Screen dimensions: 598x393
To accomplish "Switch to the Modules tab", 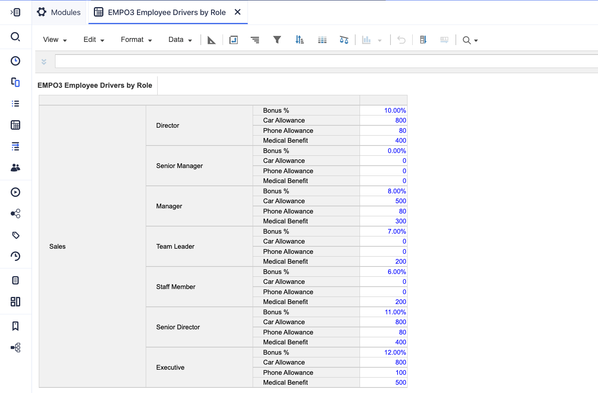I will 59,12.
